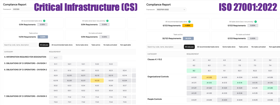Open requirement 6.2.20
This screenshot has height=105, width=280.
70,80
